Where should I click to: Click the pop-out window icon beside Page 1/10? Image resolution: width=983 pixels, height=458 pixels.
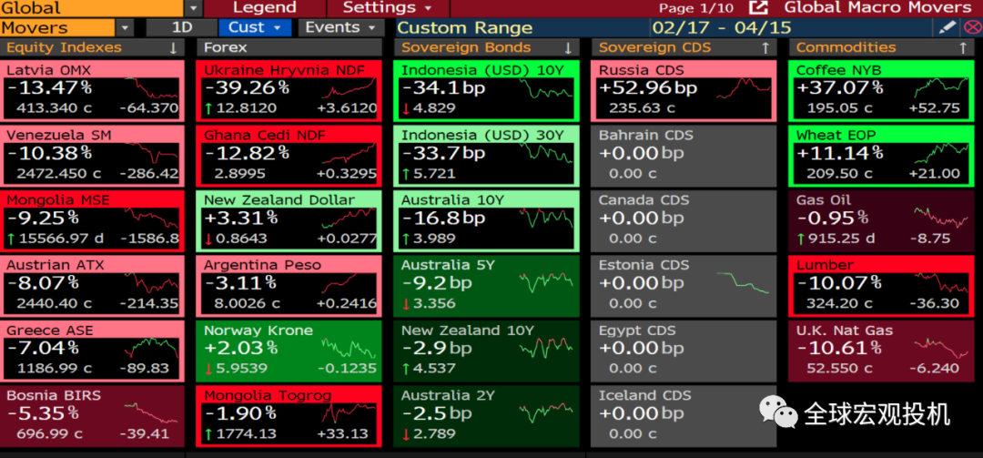point(758,7)
